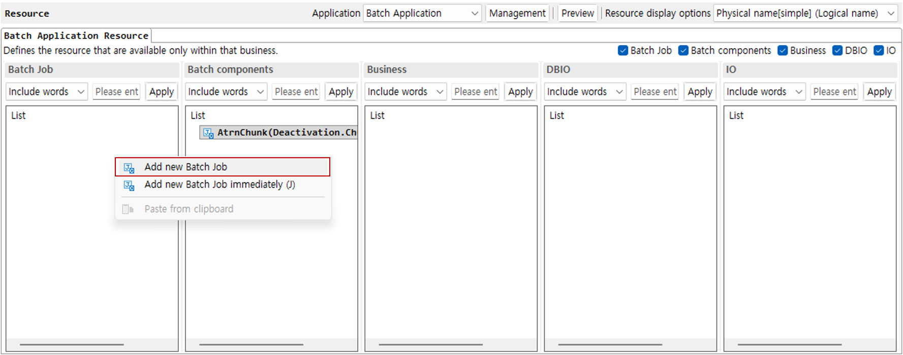The width and height of the screenshot is (903, 355).
Task: Click the Preview button
Action: 578,13
